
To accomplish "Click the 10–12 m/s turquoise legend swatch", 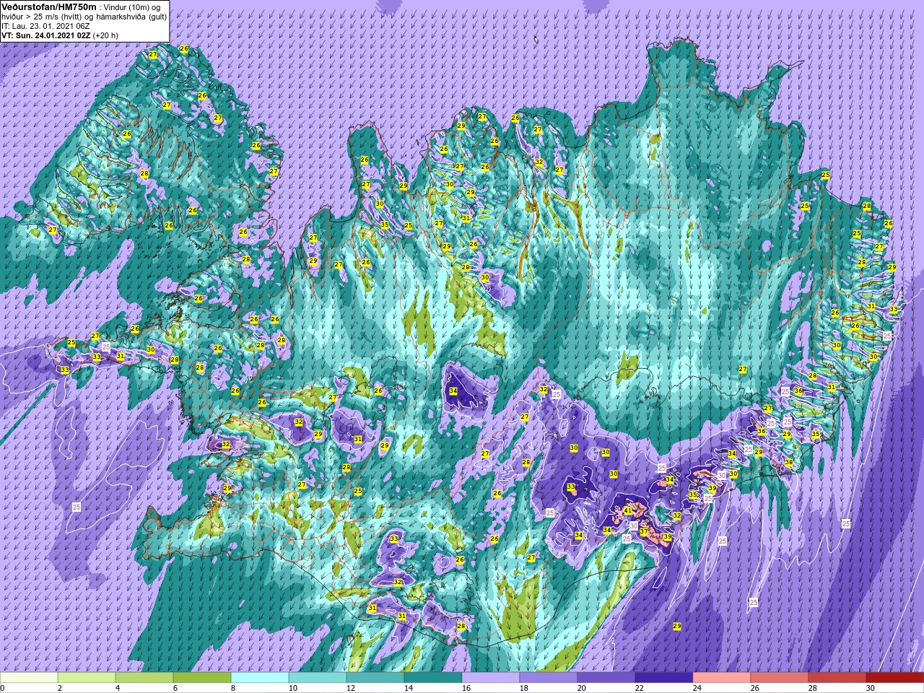I will coord(318,678).
